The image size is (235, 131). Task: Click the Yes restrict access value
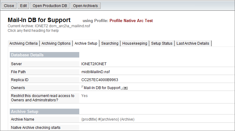click(x=84, y=96)
